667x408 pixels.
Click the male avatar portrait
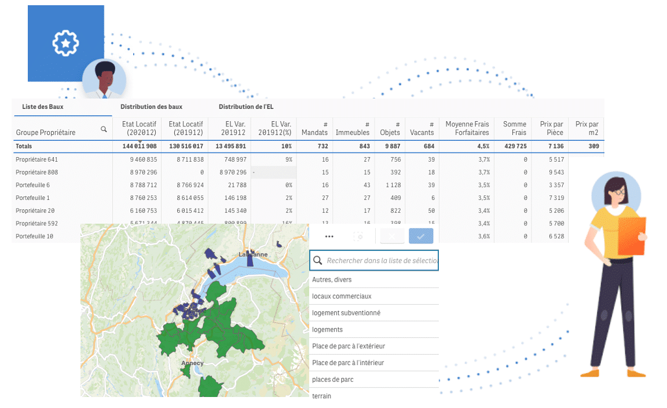[x=104, y=80]
